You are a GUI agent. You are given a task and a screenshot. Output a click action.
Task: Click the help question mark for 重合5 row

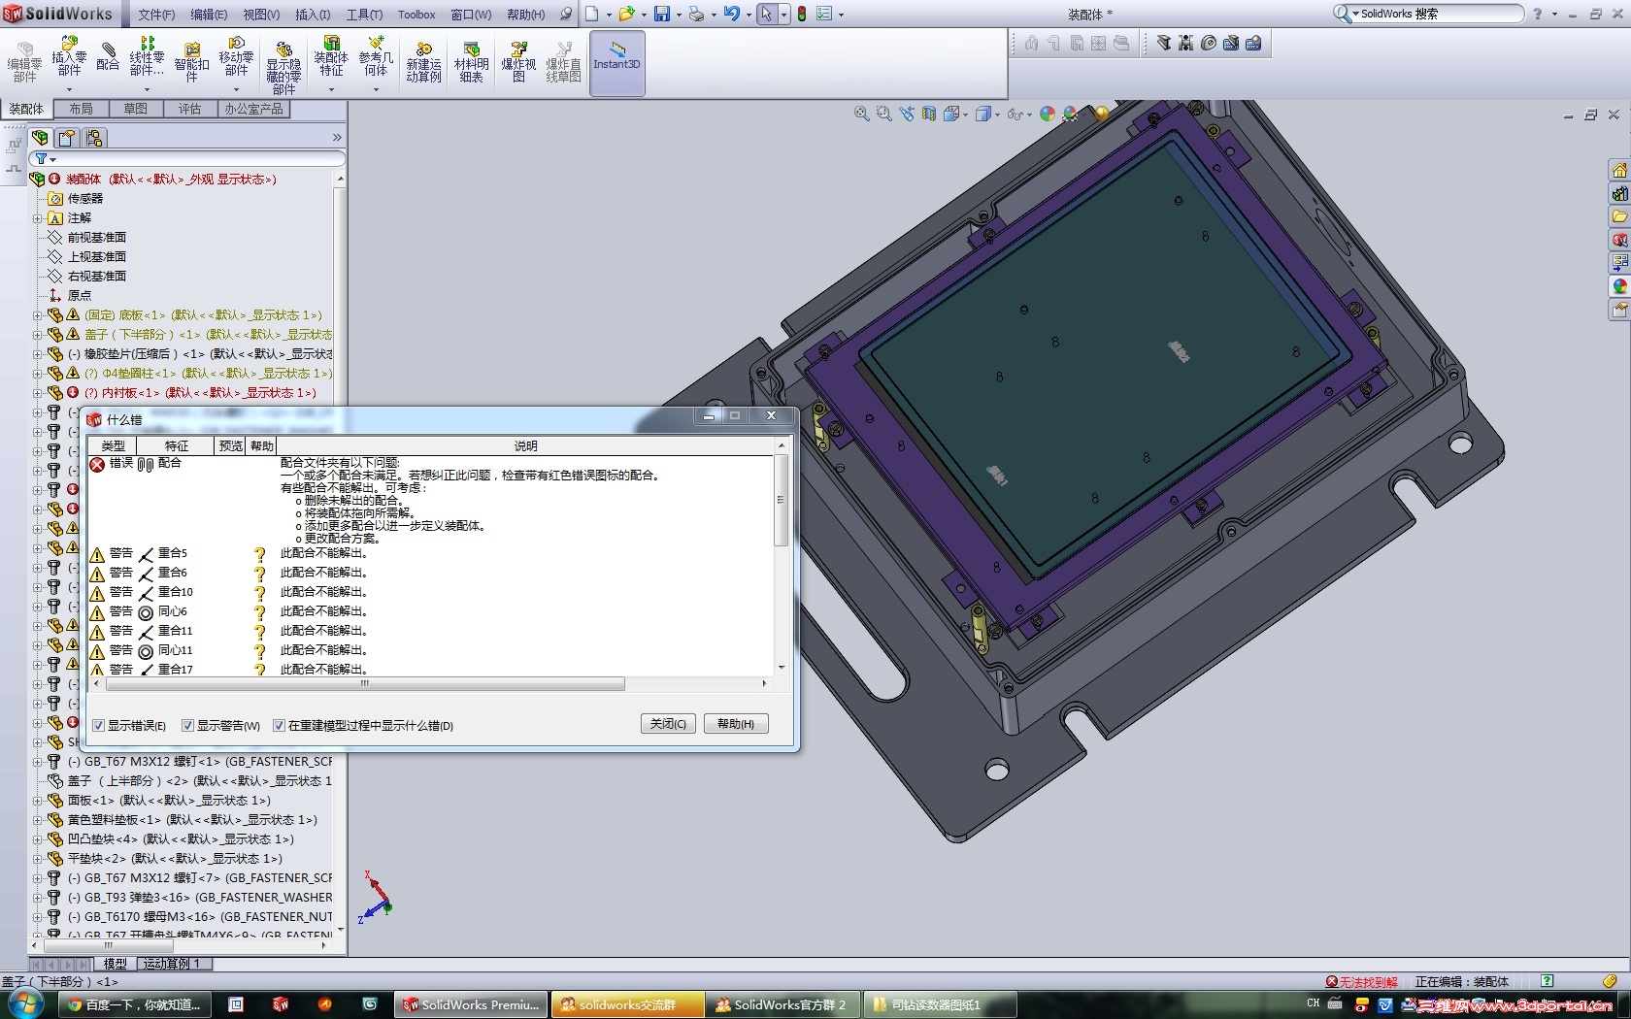tap(259, 554)
